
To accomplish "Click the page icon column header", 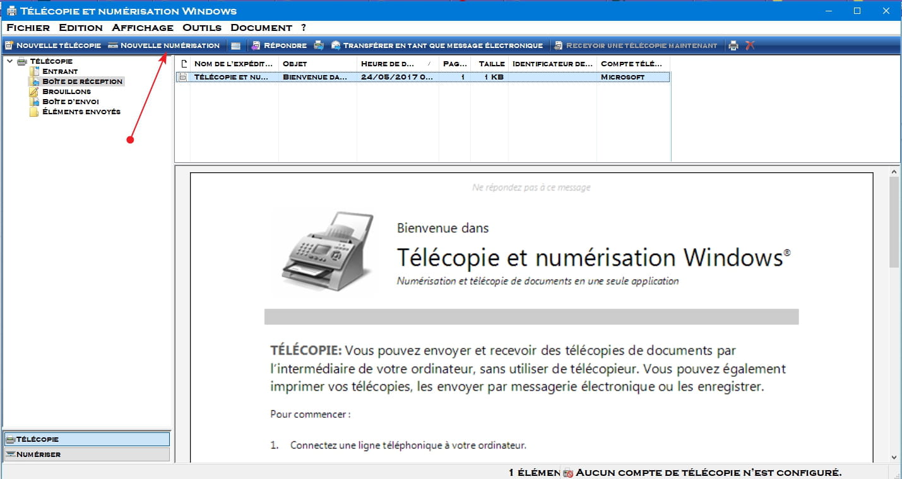I will point(184,63).
